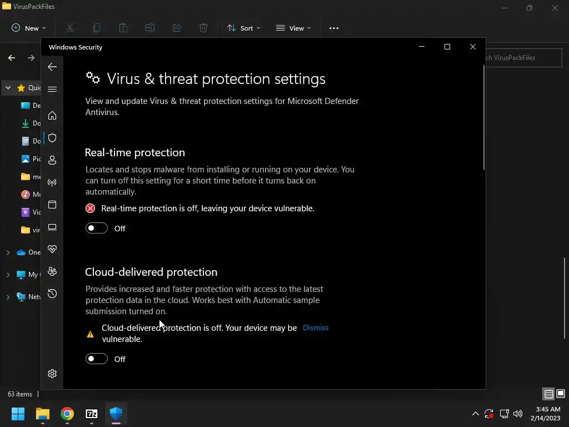Go back in Windows Security
This screenshot has width=569, height=427.
pyautogui.click(x=52, y=67)
